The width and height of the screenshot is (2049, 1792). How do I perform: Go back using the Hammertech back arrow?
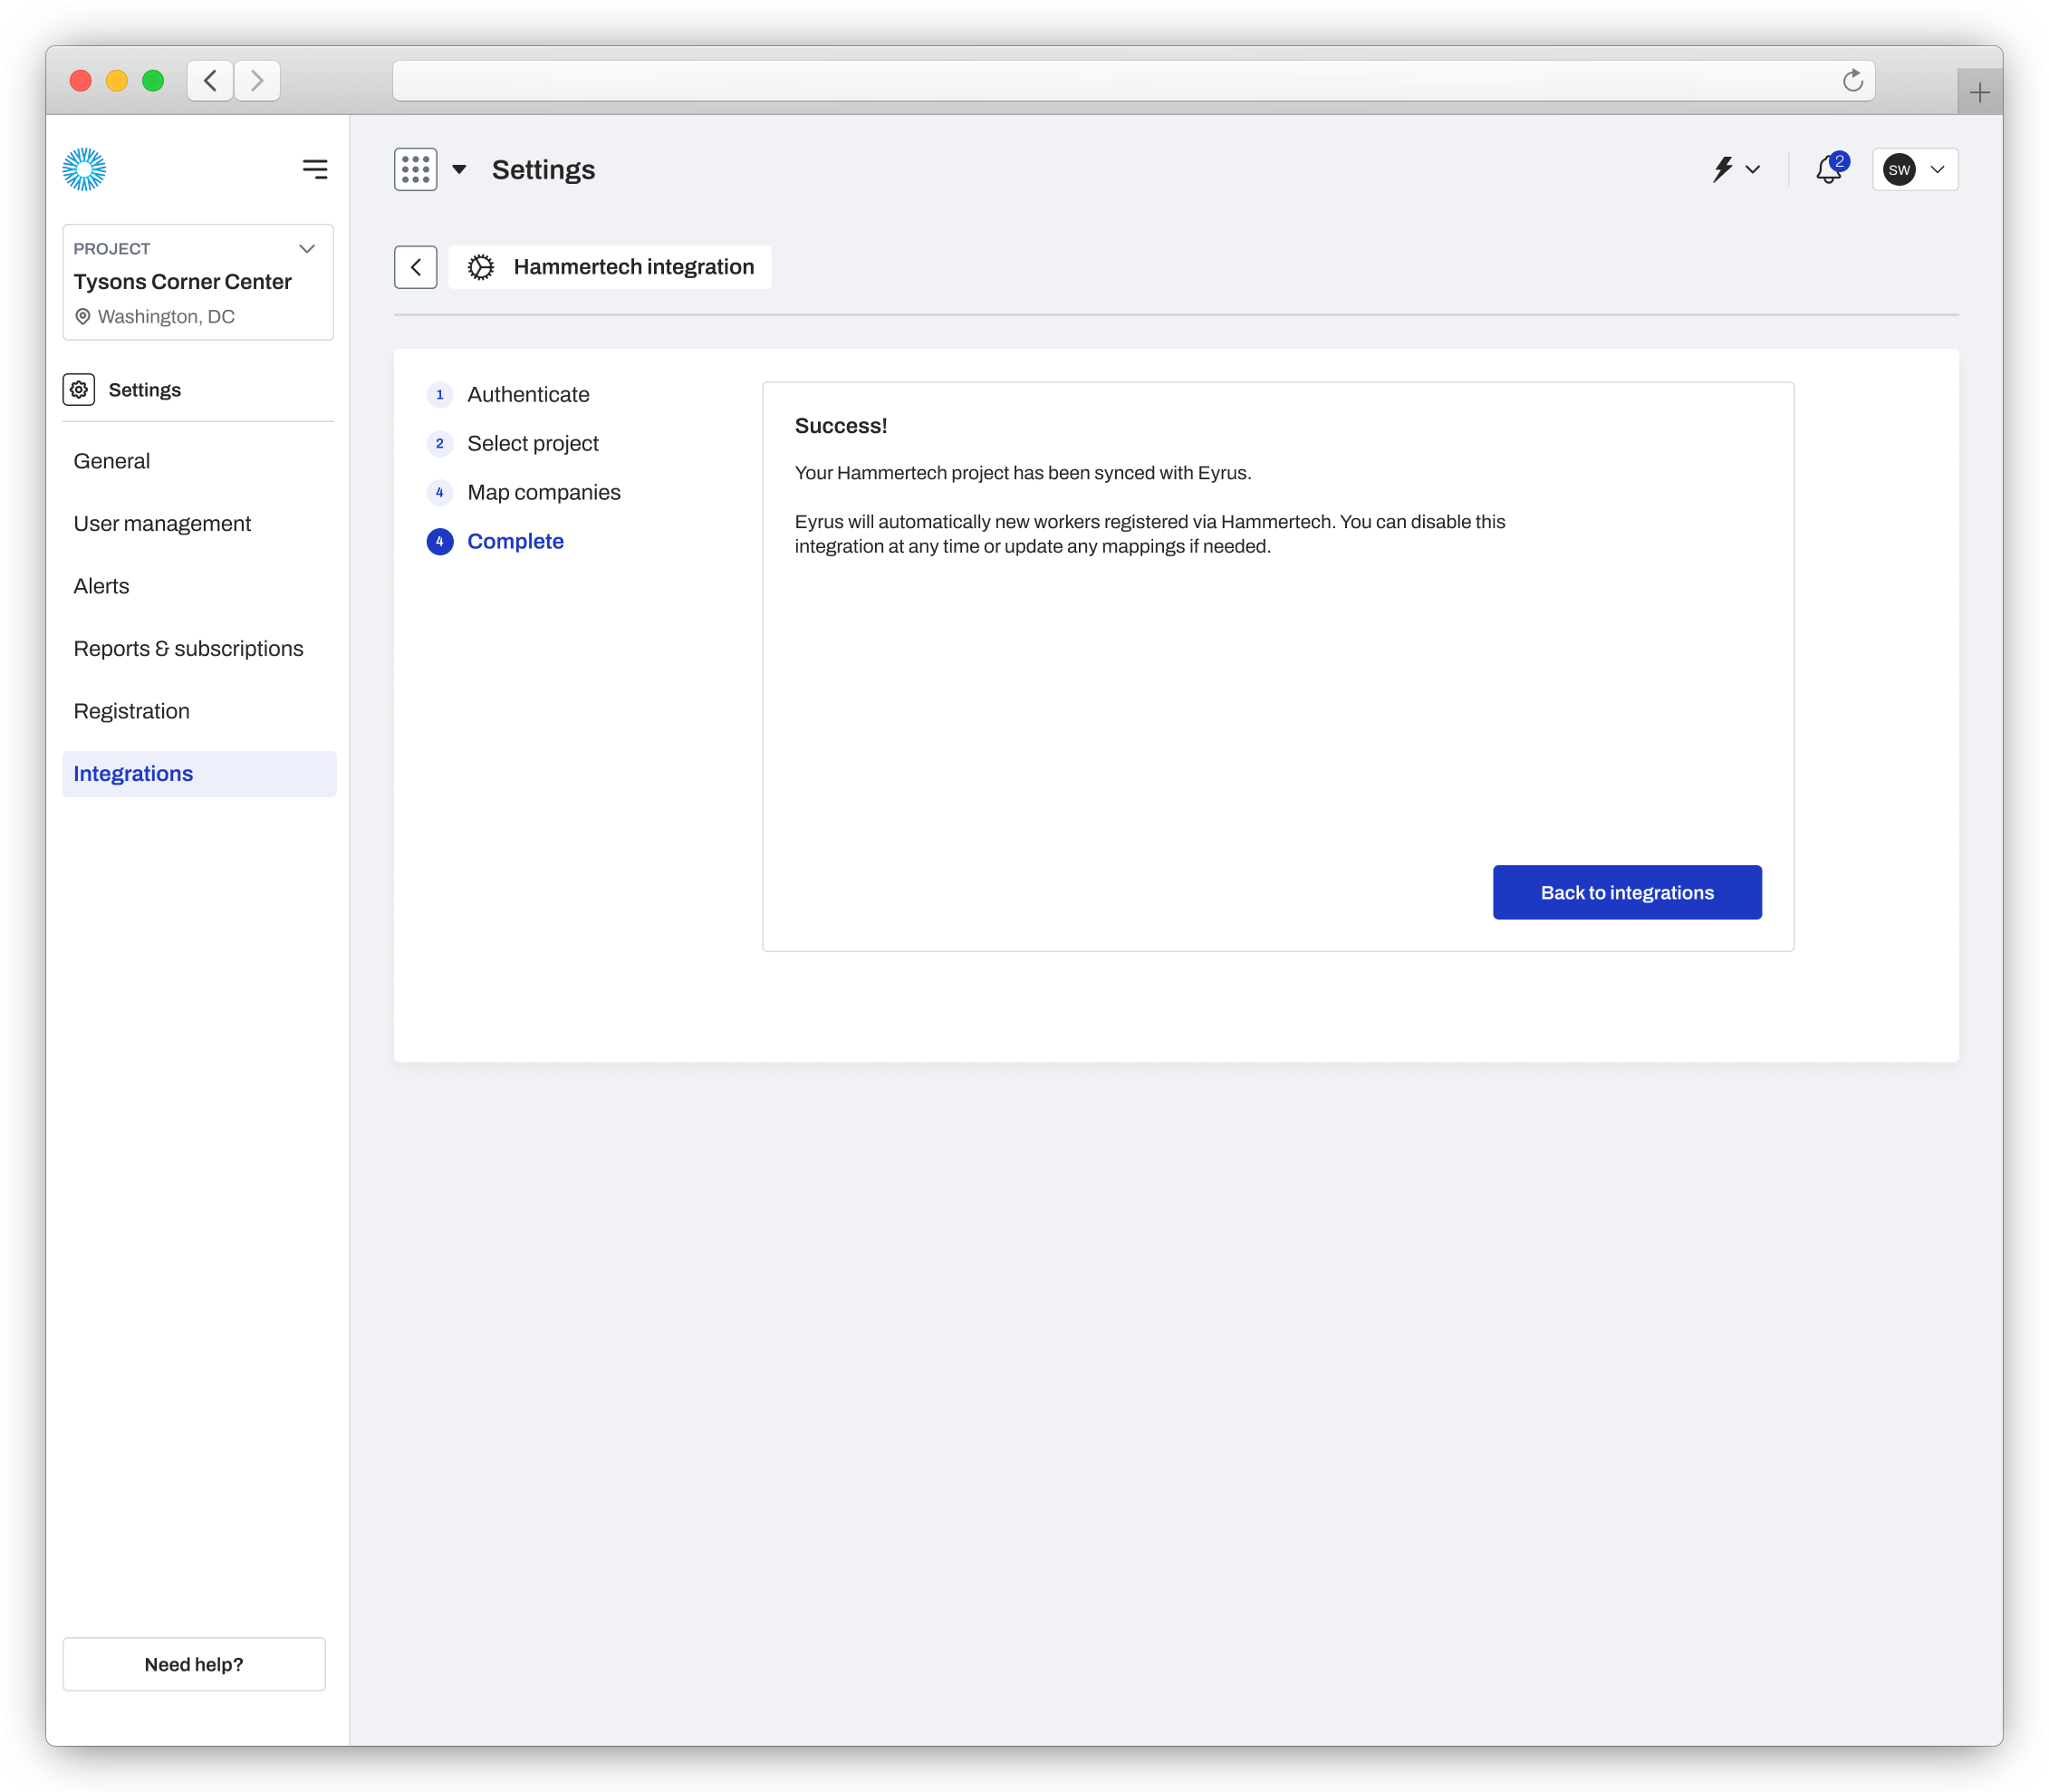tap(415, 267)
